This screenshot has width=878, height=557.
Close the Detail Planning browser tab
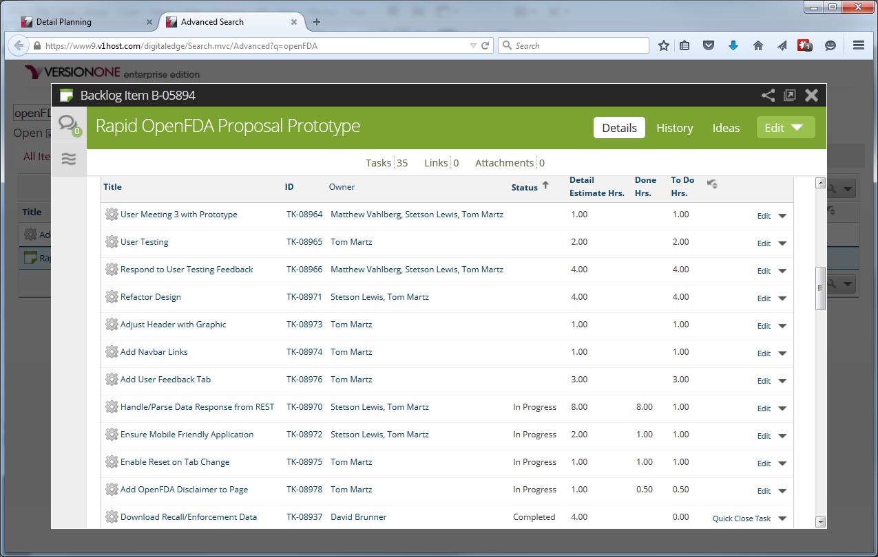(x=149, y=22)
